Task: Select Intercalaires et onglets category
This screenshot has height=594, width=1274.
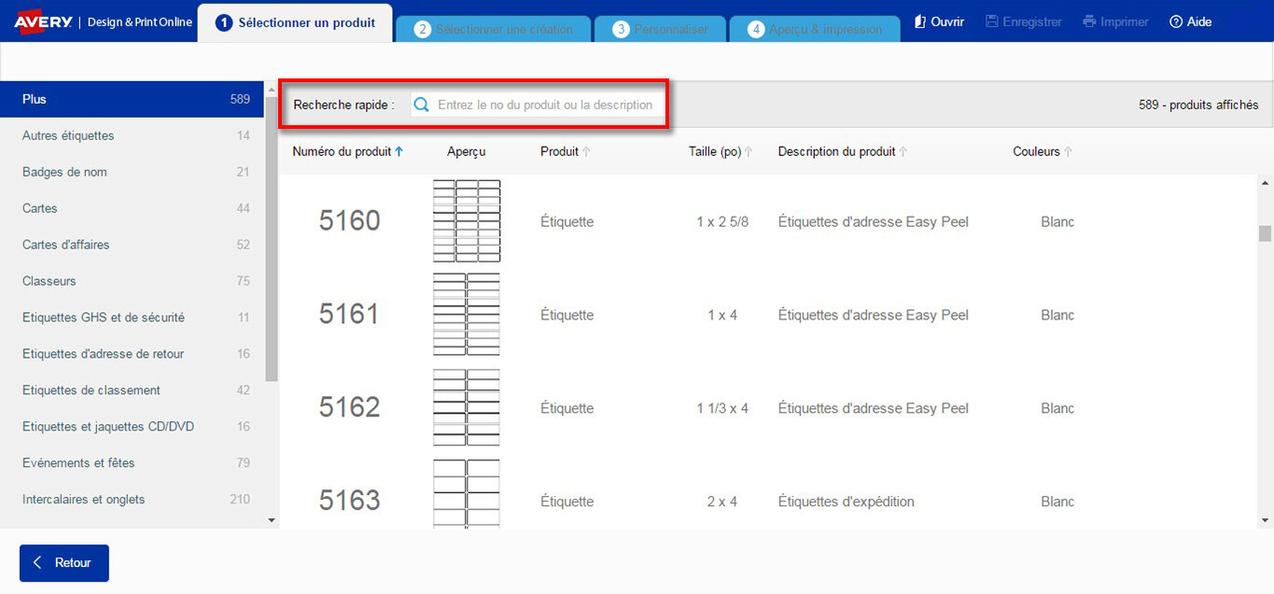Action: click(x=133, y=500)
